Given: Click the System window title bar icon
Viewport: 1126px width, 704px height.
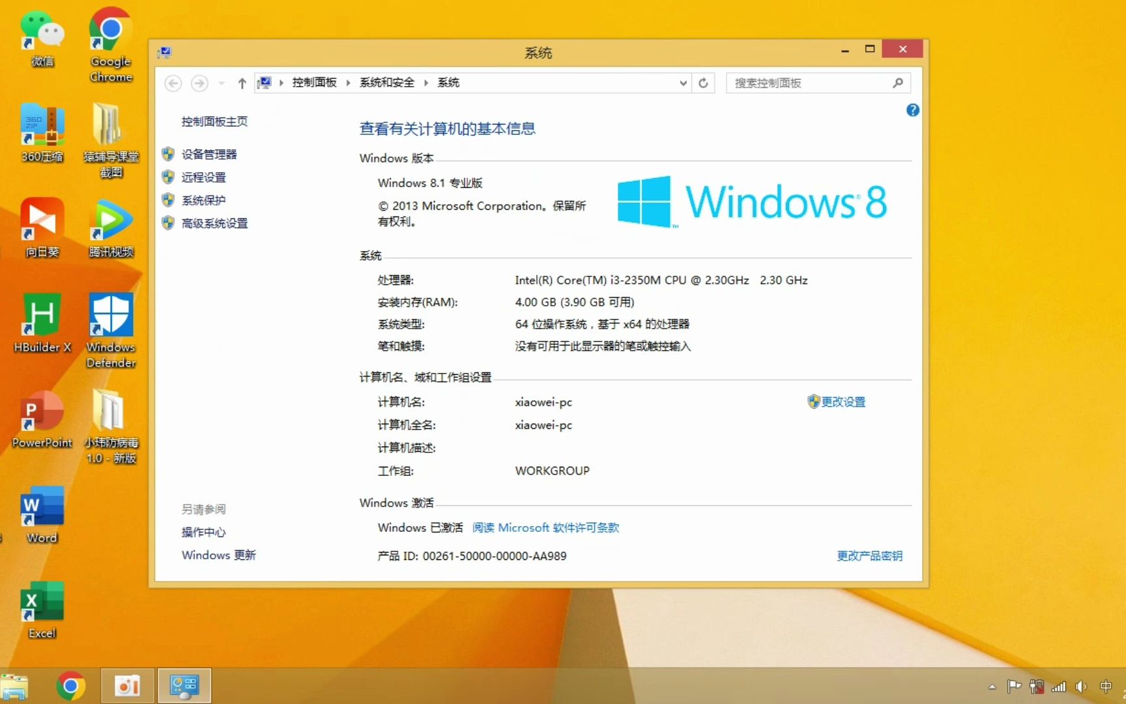Looking at the screenshot, I should point(165,52).
